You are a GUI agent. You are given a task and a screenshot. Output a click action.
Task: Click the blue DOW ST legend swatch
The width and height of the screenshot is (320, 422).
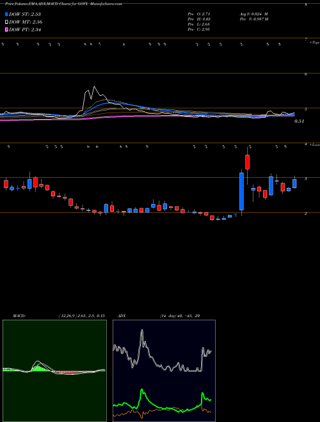[x=6, y=14]
